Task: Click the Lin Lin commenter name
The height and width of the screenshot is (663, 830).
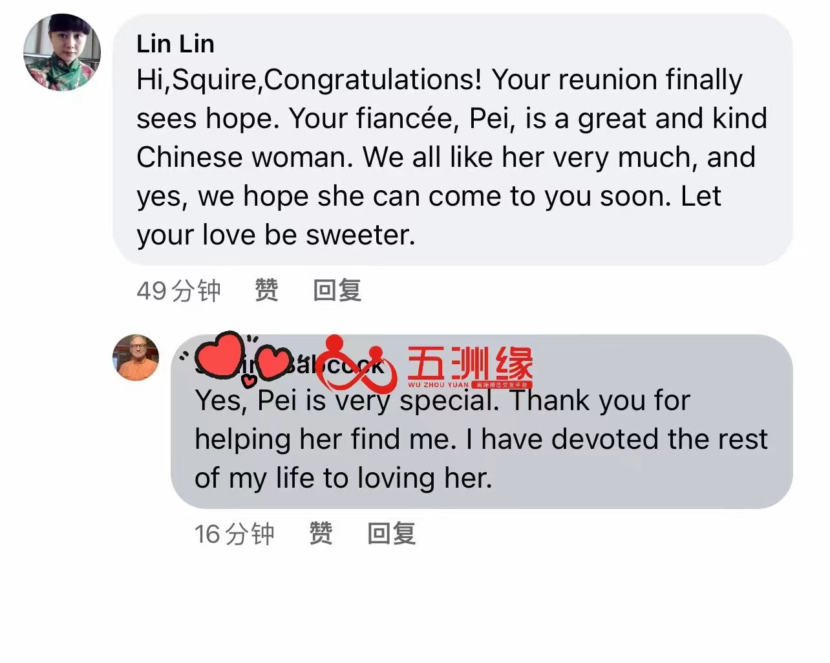Action: coord(175,44)
